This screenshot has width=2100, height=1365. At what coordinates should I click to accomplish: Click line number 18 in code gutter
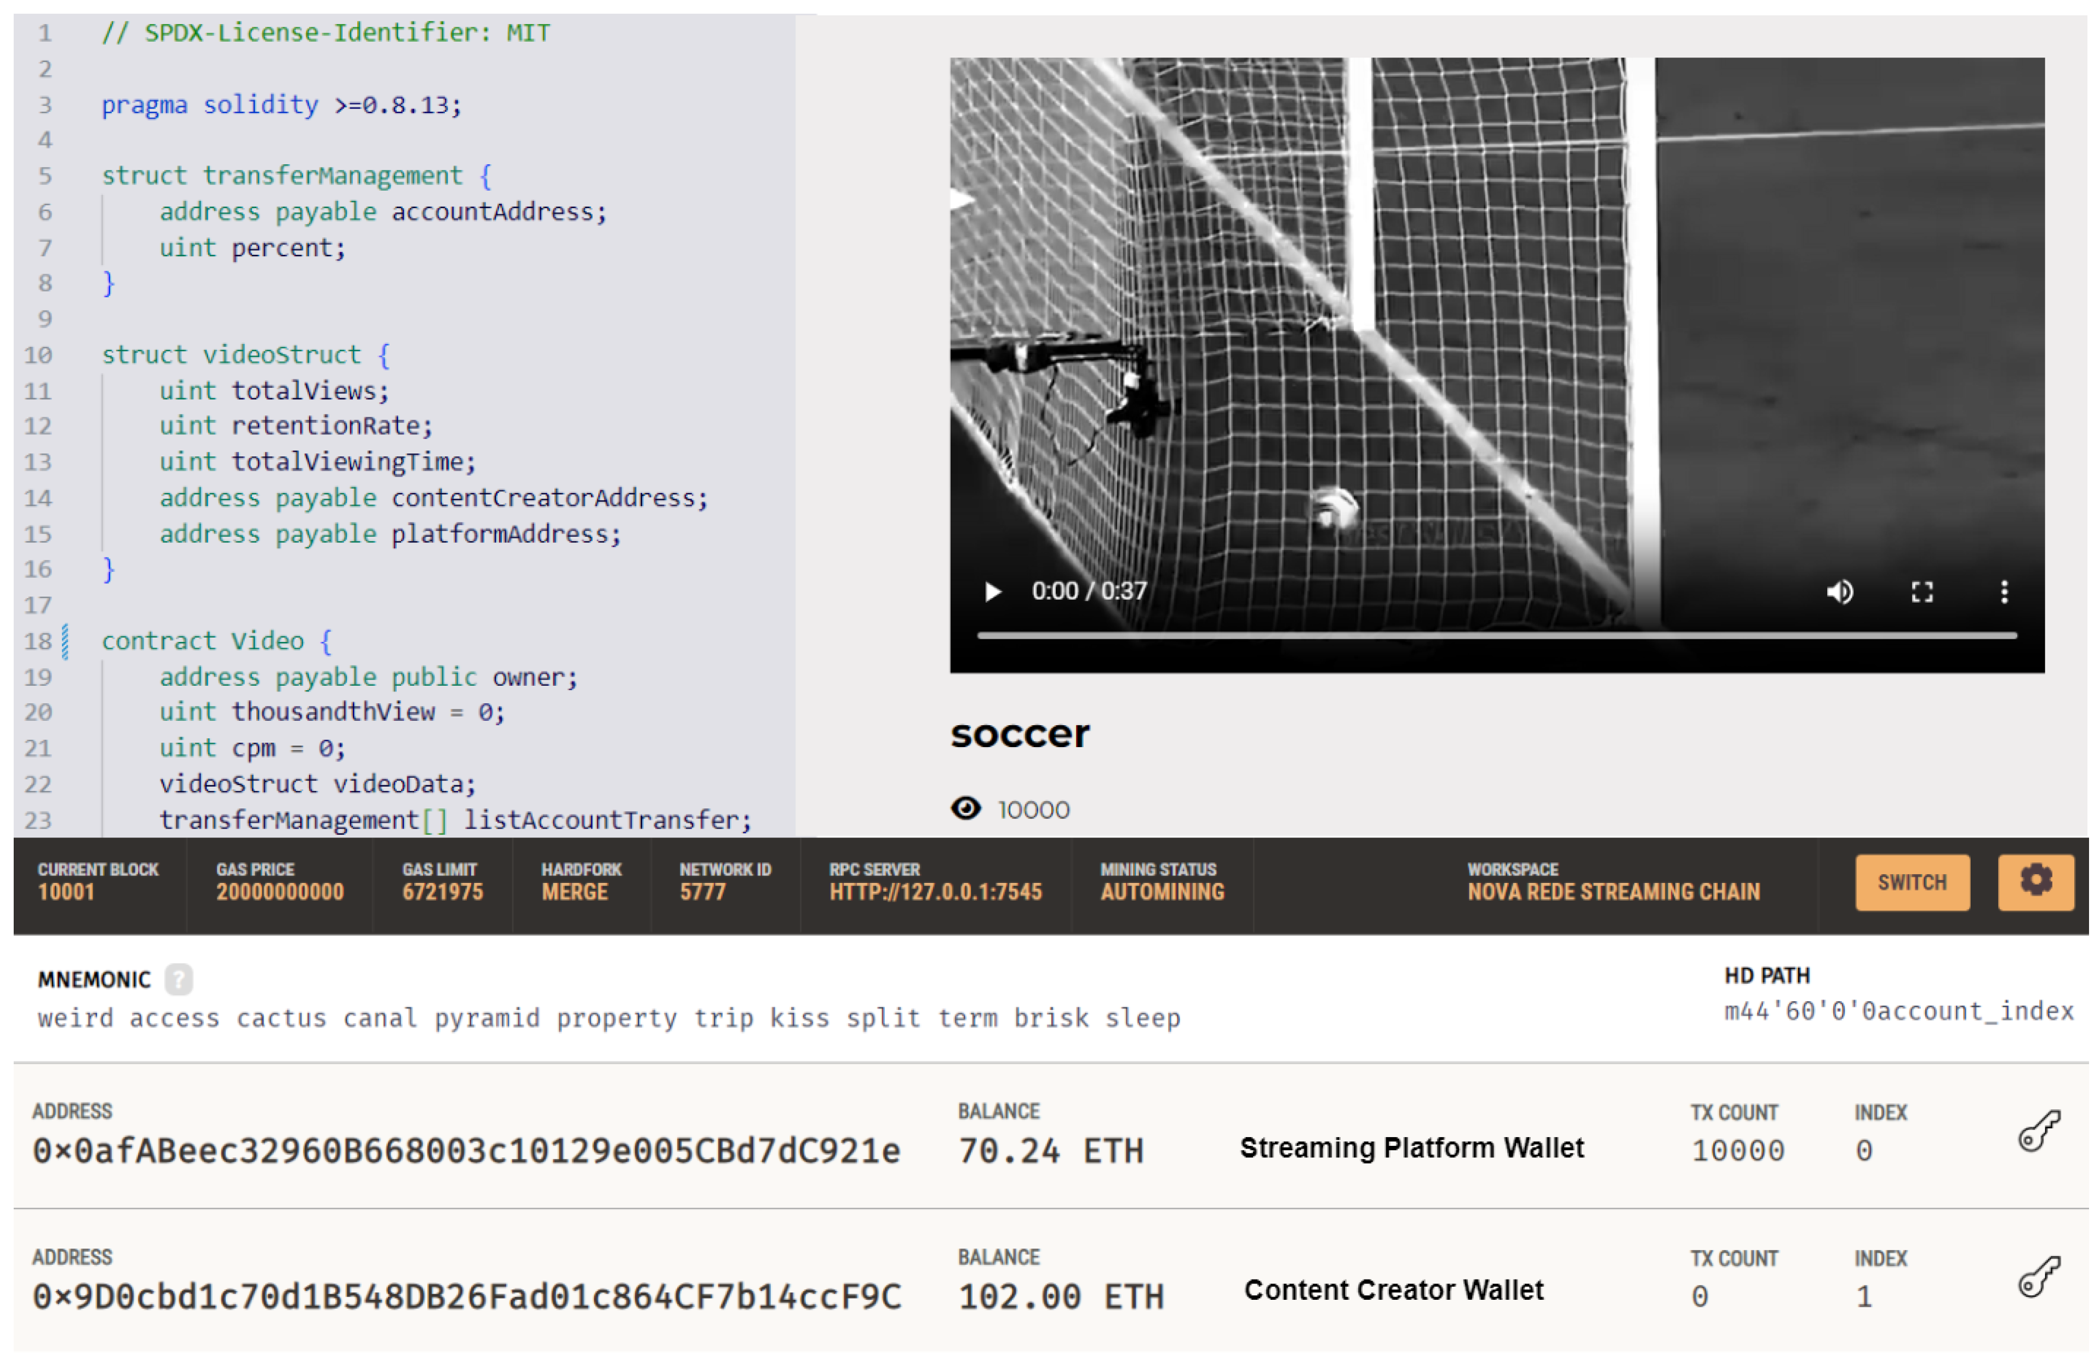pos(38,641)
